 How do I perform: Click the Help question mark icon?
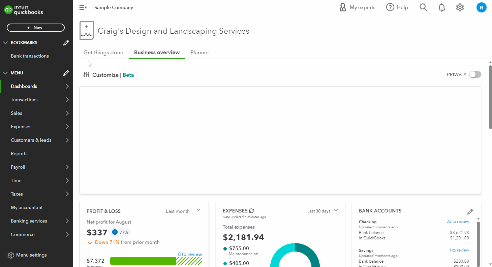[x=390, y=7]
